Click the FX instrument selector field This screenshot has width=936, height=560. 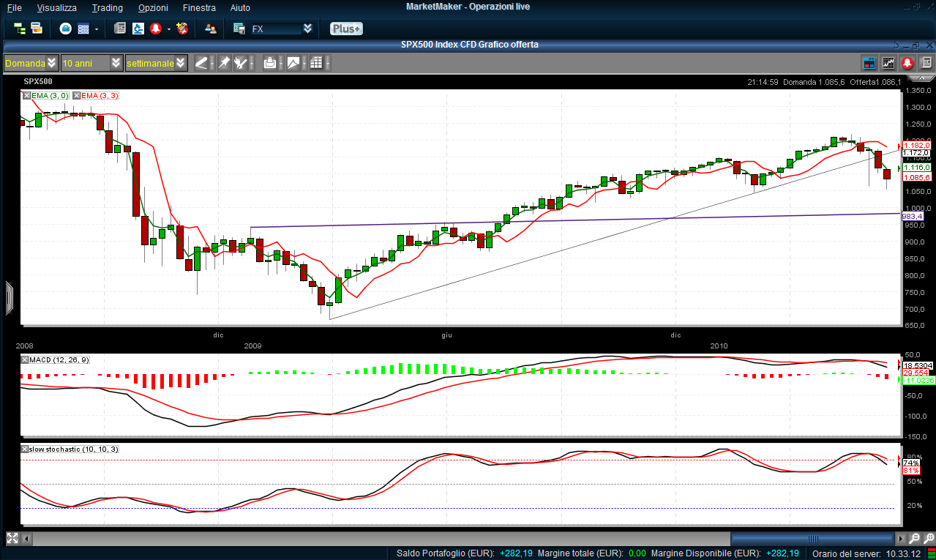tap(275, 29)
